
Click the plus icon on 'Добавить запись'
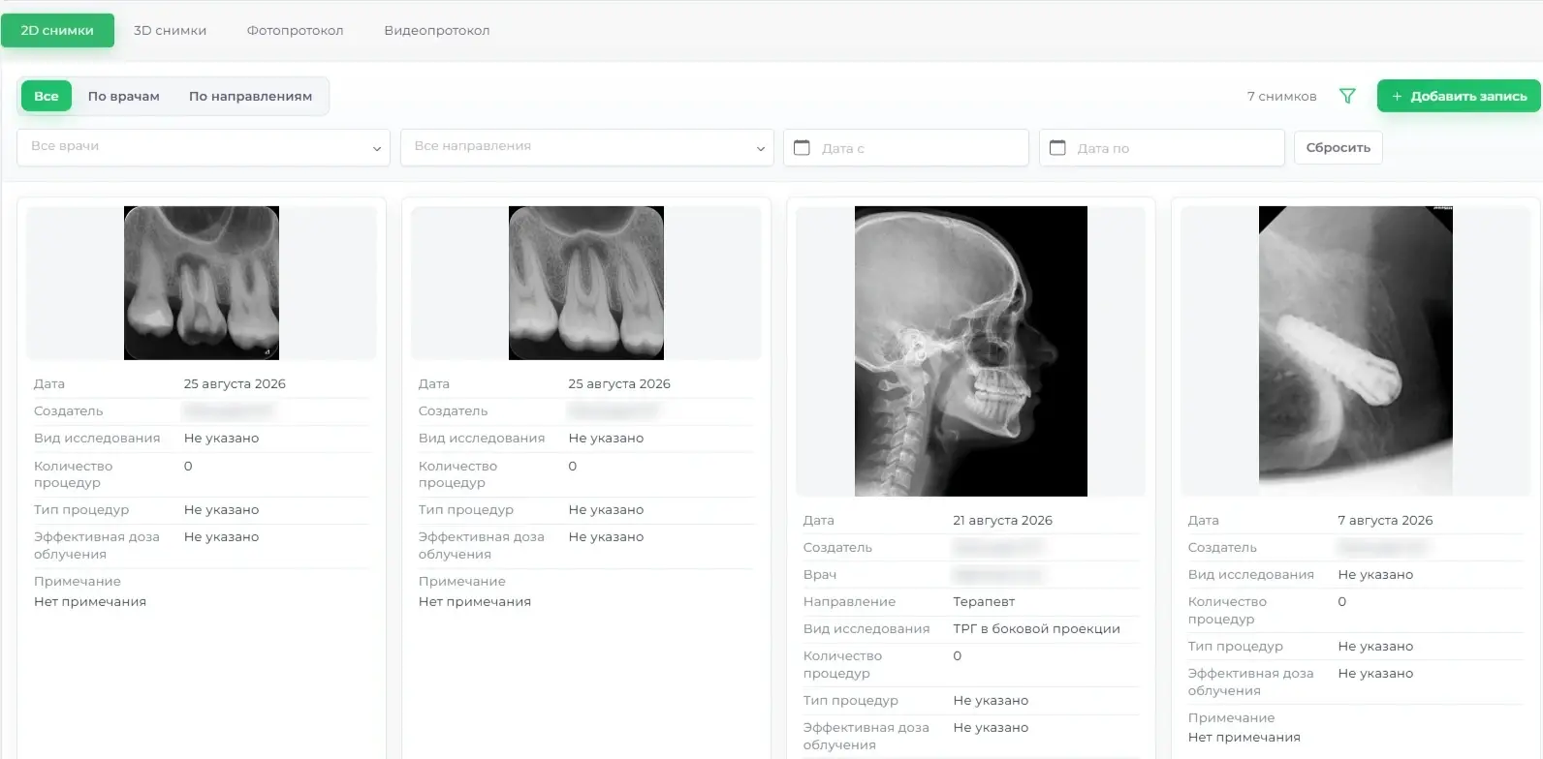click(1397, 97)
